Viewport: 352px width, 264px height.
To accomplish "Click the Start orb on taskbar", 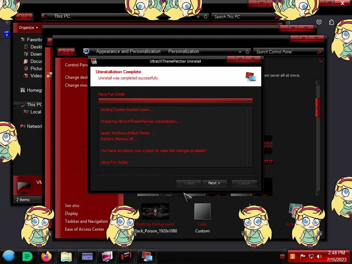I will point(9,256).
